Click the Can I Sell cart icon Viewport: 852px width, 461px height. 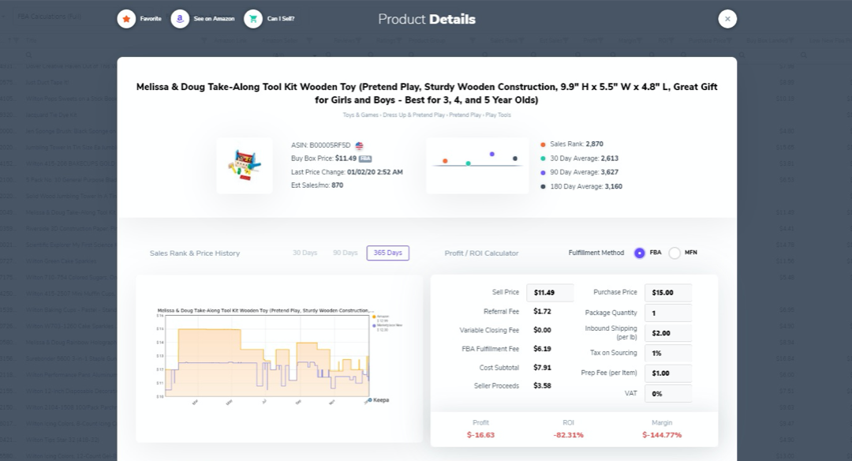(253, 19)
